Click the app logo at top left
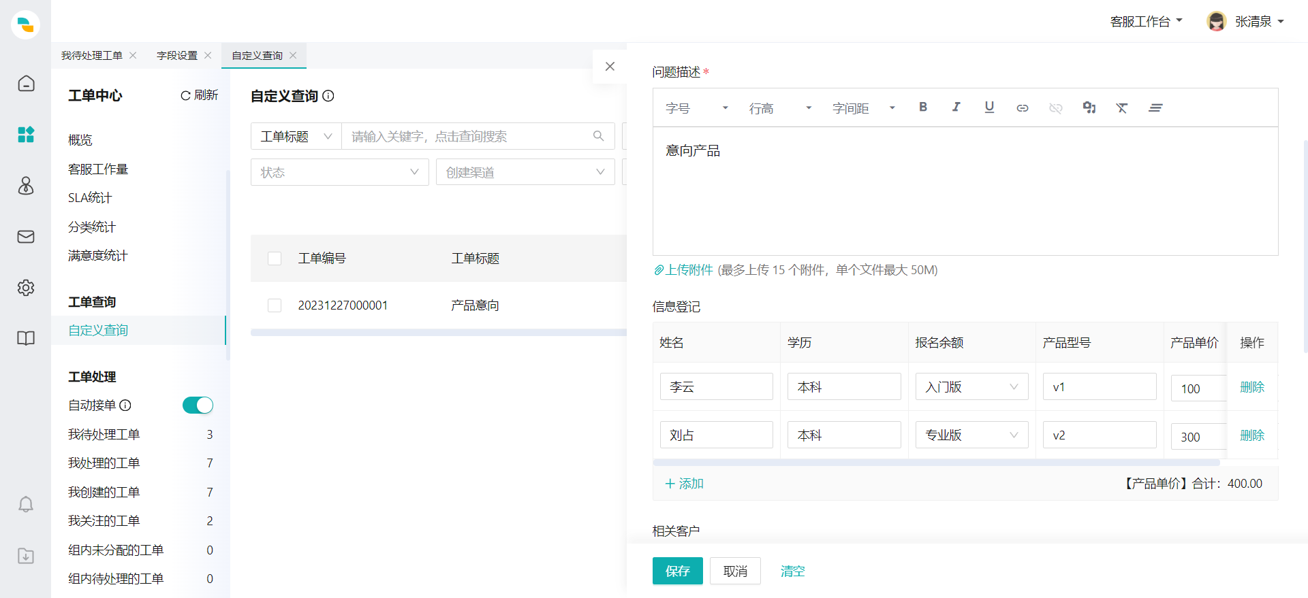Screen dimensions: 1308x598 click(x=26, y=24)
